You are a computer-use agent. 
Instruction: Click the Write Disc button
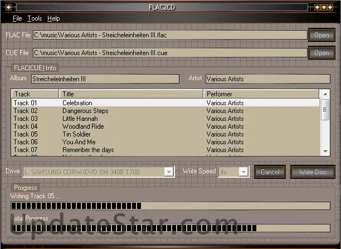[313, 172]
